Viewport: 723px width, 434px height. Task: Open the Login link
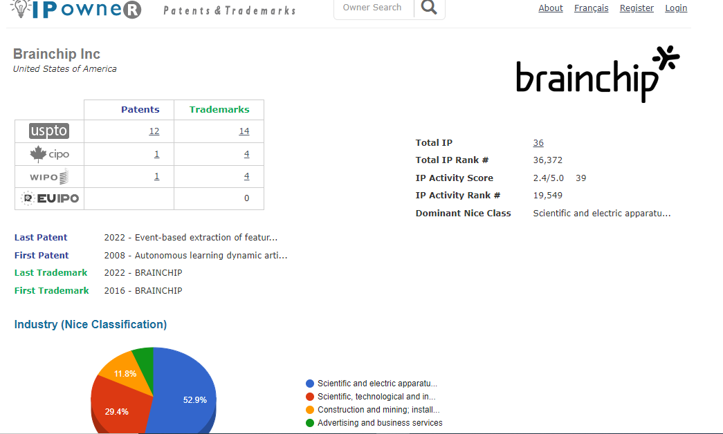(x=676, y=8)
